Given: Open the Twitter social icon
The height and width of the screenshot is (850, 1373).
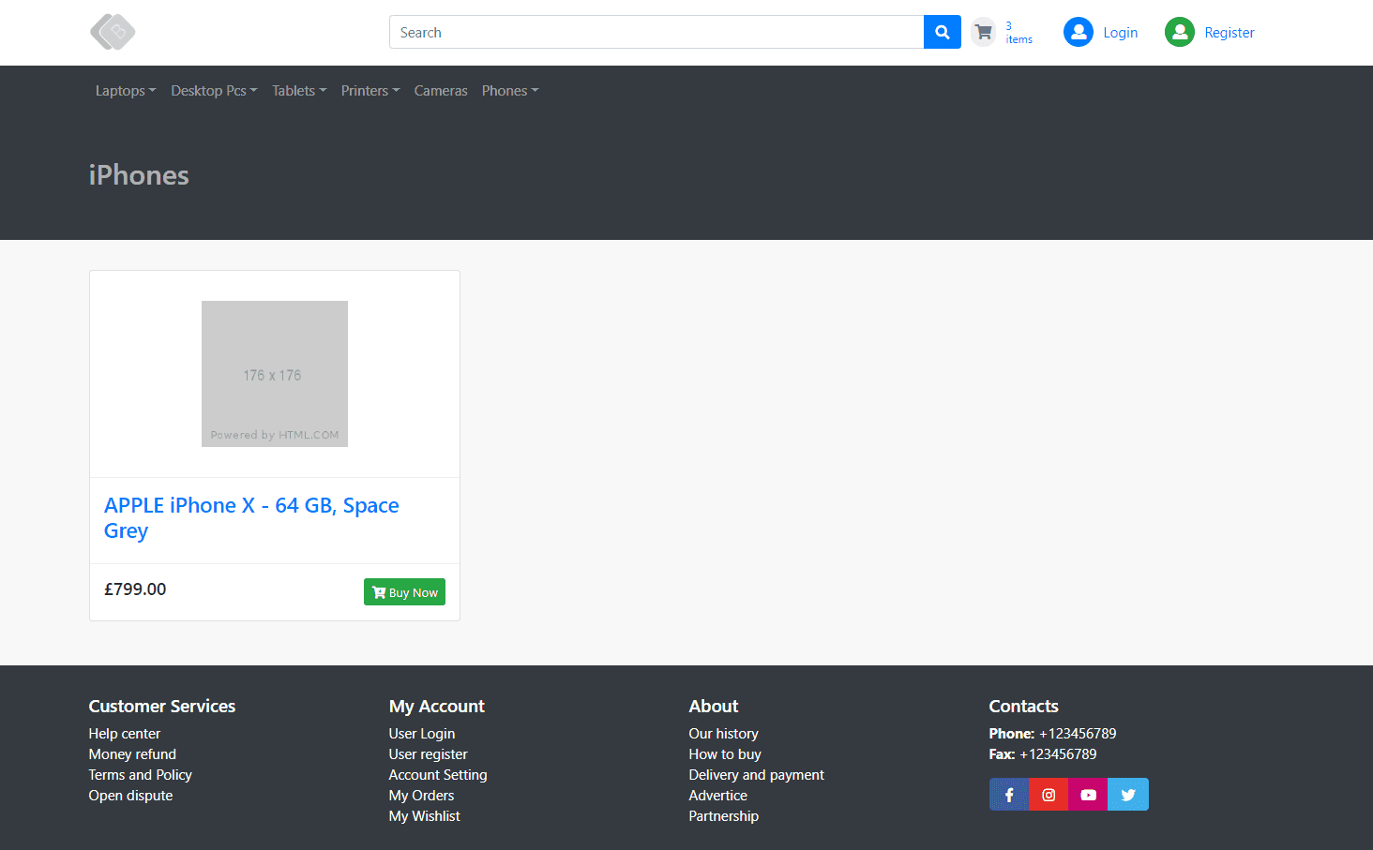Looking at the screenshot, I should point(1128,795).
